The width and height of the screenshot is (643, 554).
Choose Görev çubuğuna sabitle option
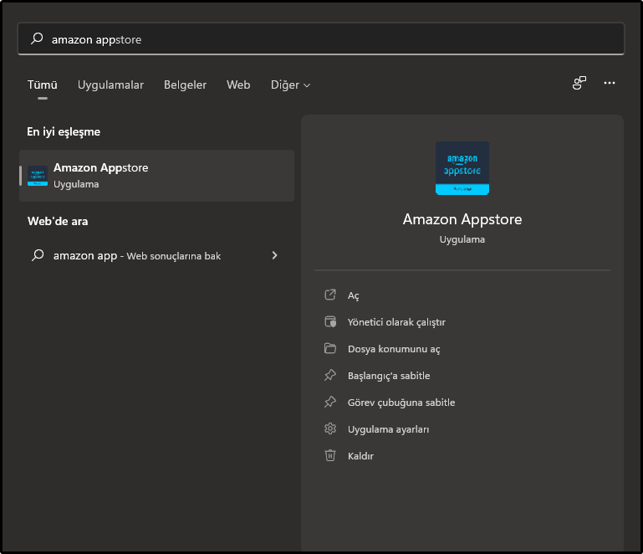[x=401, y=403]
